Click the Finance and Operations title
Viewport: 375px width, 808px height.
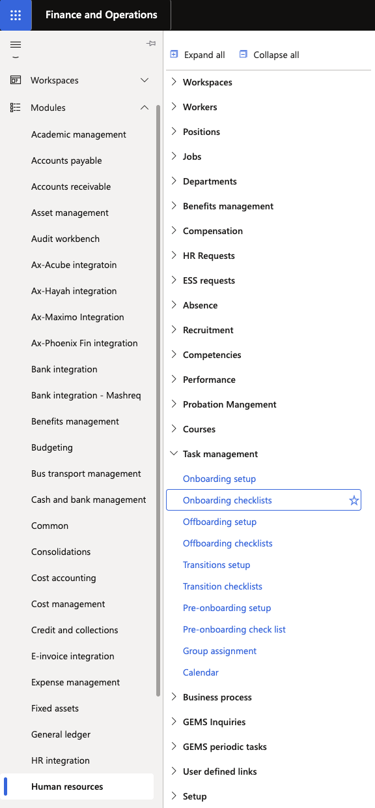(x=102, y=15)
